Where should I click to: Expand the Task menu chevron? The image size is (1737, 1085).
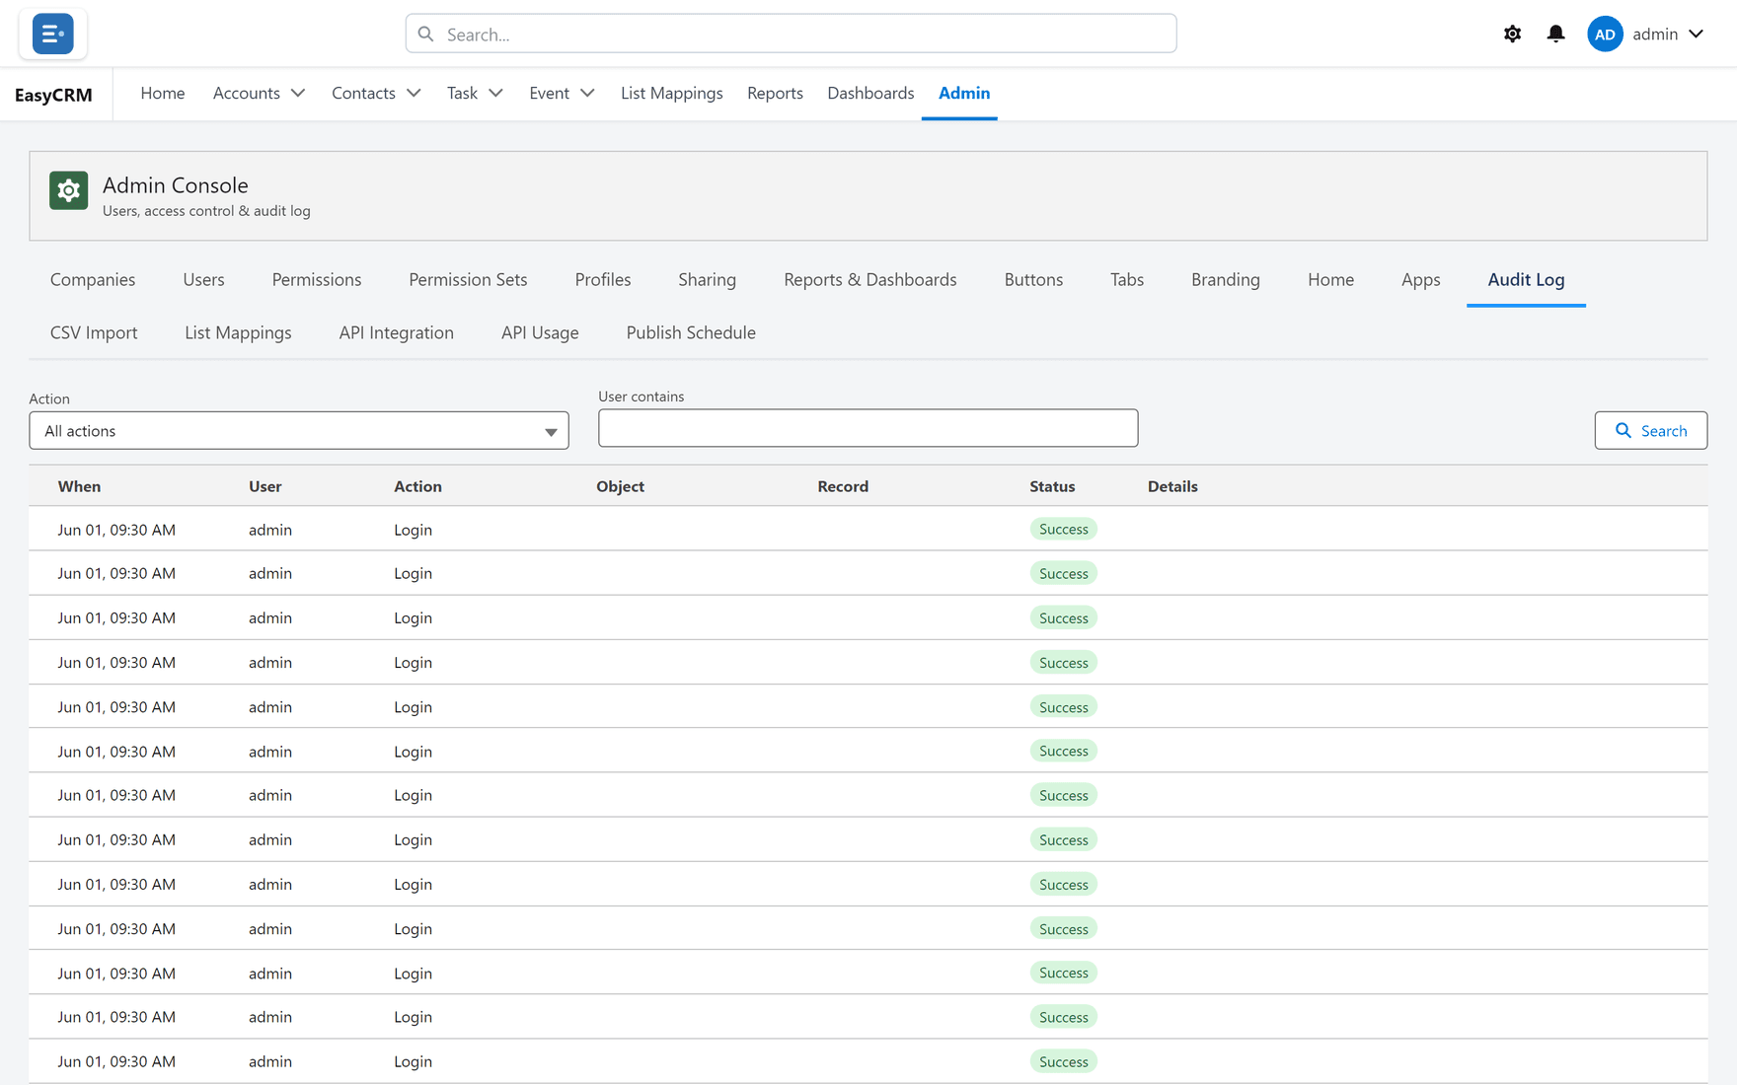tap(495, 93)
